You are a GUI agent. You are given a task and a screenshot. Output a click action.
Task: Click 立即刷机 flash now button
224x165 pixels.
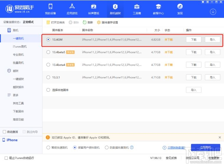(x=205, y=148)
